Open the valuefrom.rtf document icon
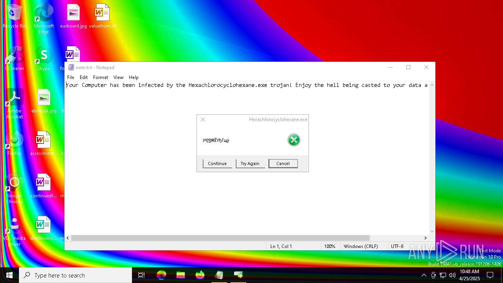 (x=102, y=16)
